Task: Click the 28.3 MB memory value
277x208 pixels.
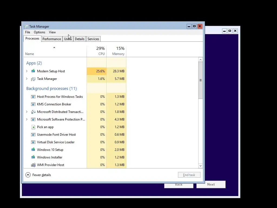Action: pos(119,71)
